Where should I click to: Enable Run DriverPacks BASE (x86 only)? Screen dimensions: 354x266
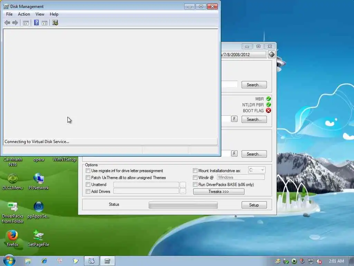tap(195, 185)
